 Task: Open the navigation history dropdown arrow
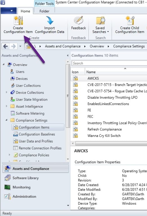coord(20,46)
